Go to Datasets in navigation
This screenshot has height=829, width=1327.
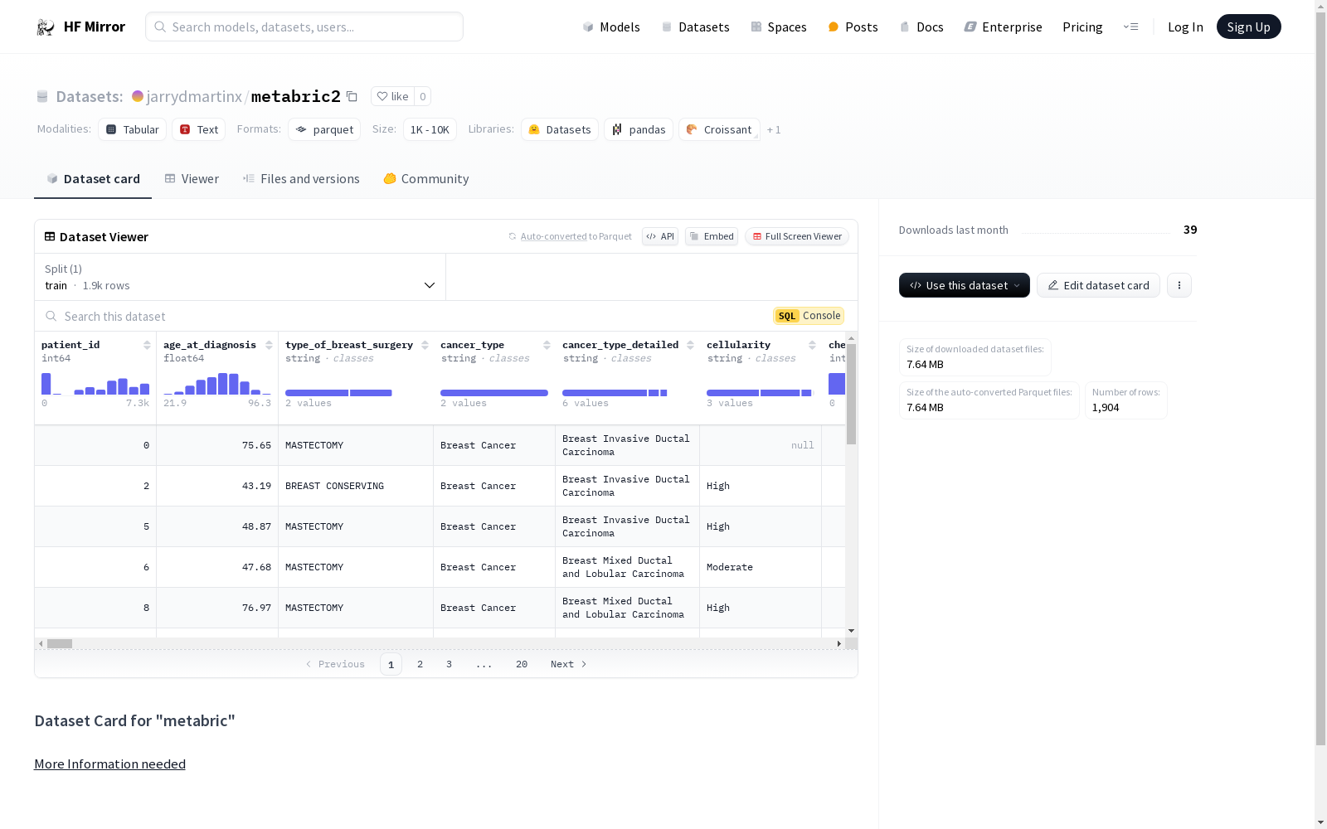click(x=695, y=27)
